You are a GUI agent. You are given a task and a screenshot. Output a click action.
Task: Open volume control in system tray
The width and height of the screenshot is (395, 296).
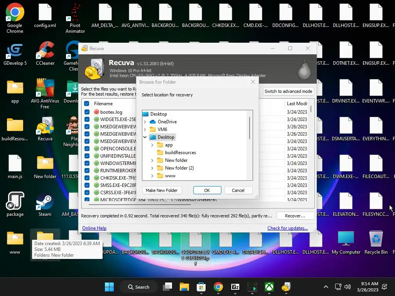point(348,287)
